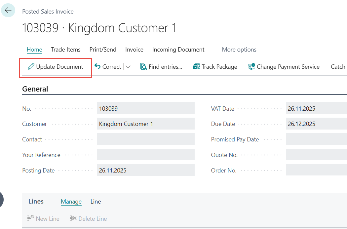Select the Invoice menu tab
Viewport: 347px width, 229px height.
pyautogui.click(x=134, y=50)
